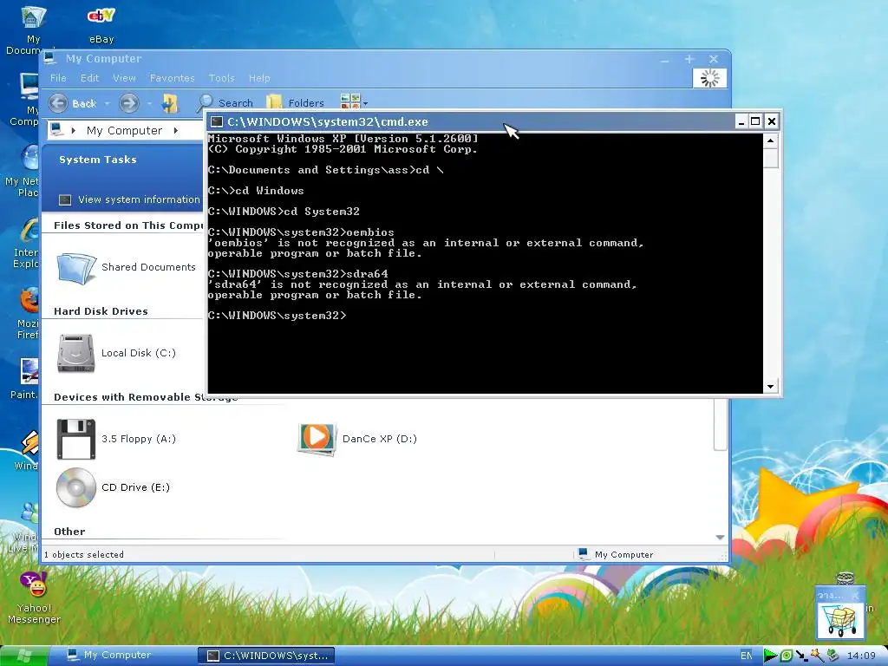The image size is (888, 666).
Task: Switch to cmd.exe taskbar button
Action: (266, 656)
